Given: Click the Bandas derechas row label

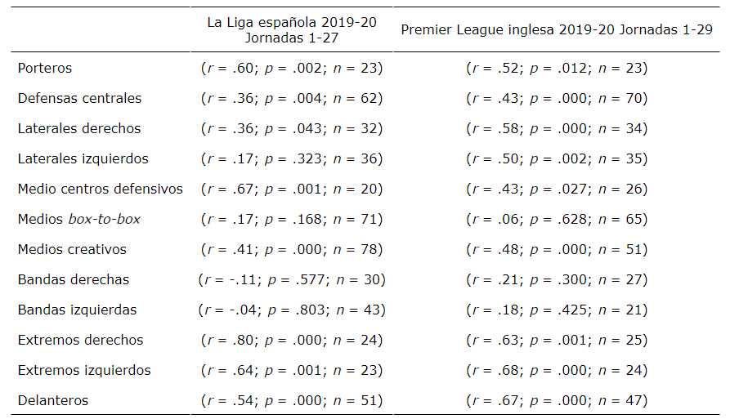Looking at the screenshot, I should (74, 280).
